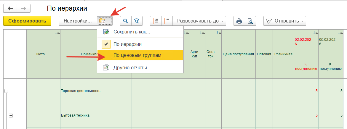Click sort icon above 02.02.2026 column
The height and width of the screenshot is (129, 347).
pos(316,33)
